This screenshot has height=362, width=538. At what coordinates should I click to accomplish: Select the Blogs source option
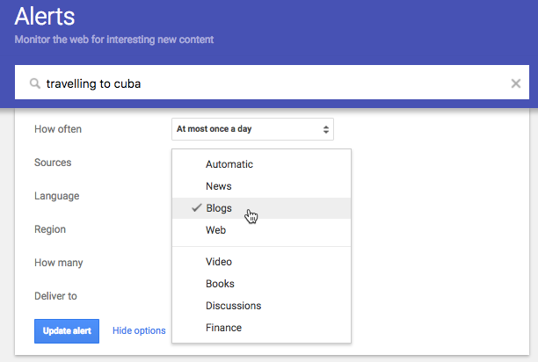pyautogui.click(x=261, y=208)
